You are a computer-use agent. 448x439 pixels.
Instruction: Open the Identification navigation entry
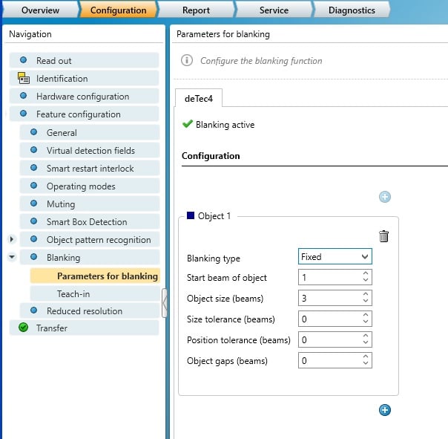(x=84, y=79)
